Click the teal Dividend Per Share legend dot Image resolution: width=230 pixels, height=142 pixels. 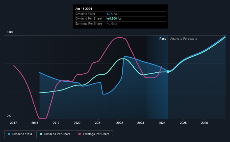coord(41,134)
